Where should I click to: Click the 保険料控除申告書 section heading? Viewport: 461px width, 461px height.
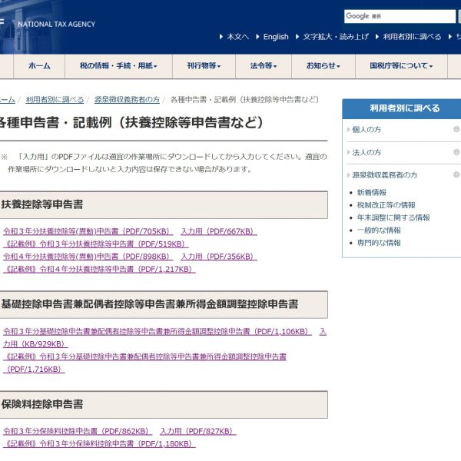(42, 405)
